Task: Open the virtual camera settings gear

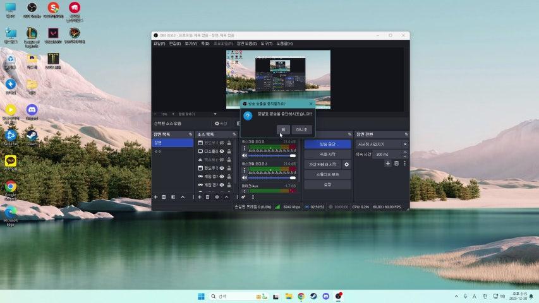Action: click(x=346, y=164)
